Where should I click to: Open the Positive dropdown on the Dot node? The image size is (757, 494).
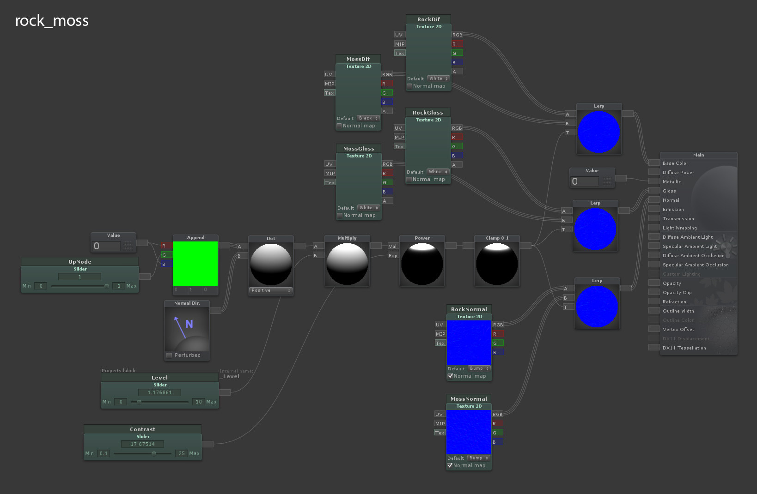click(270, 290)
